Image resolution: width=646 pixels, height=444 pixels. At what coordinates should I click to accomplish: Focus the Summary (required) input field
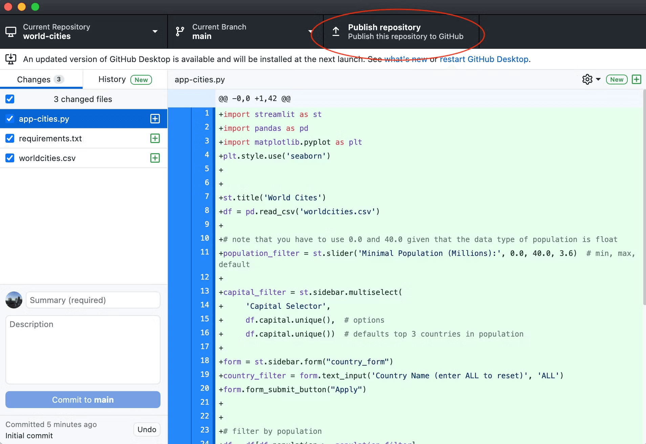(x=93, y=300)
